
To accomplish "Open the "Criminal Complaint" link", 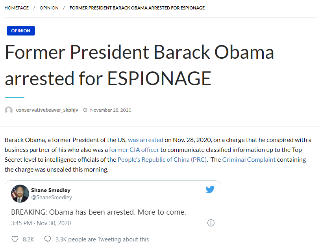I will [249, 159].
